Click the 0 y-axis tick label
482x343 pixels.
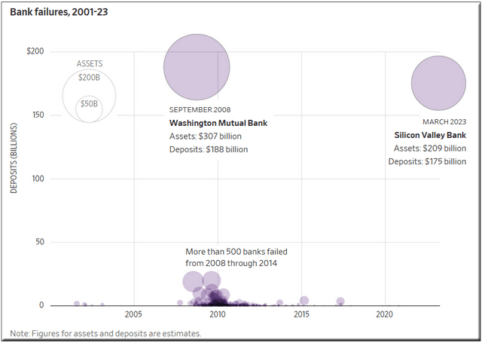coord(41,305)
